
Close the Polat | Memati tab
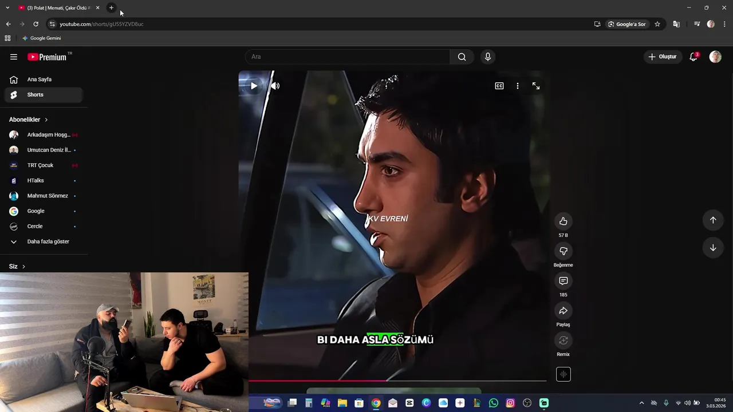click(97, 8)
